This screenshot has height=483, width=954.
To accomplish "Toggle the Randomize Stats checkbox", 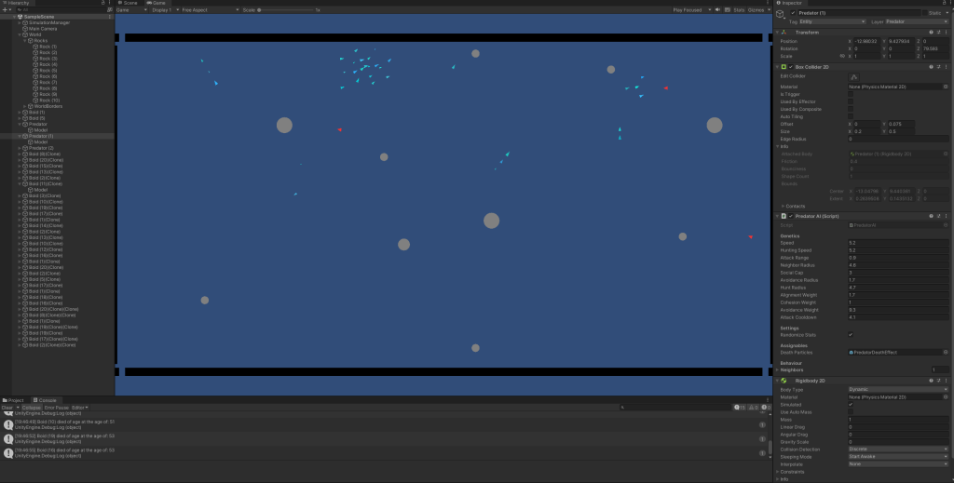I will pos(851,334).
